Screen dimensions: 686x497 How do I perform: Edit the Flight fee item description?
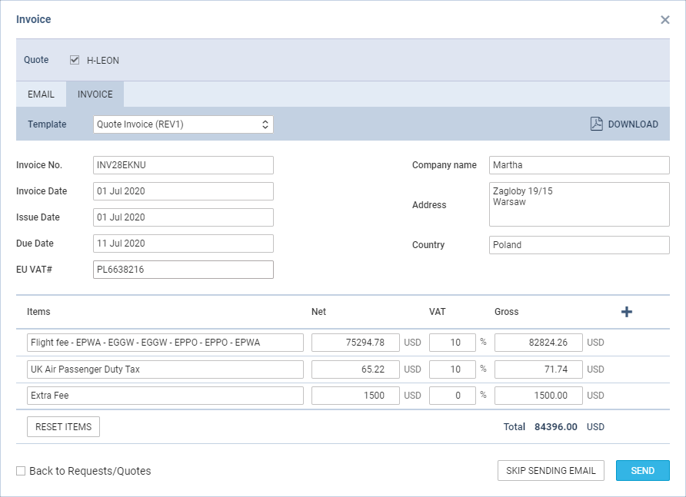point(165,343)
